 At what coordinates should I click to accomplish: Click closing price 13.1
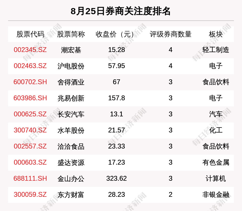[116, 114]
